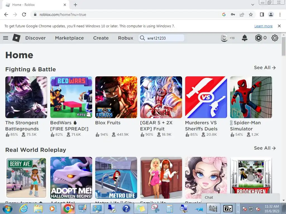Toggle Chrome's side panel icon
This screenshot has height=214, width=286.
pyautogui.click(x=262, y=14)
